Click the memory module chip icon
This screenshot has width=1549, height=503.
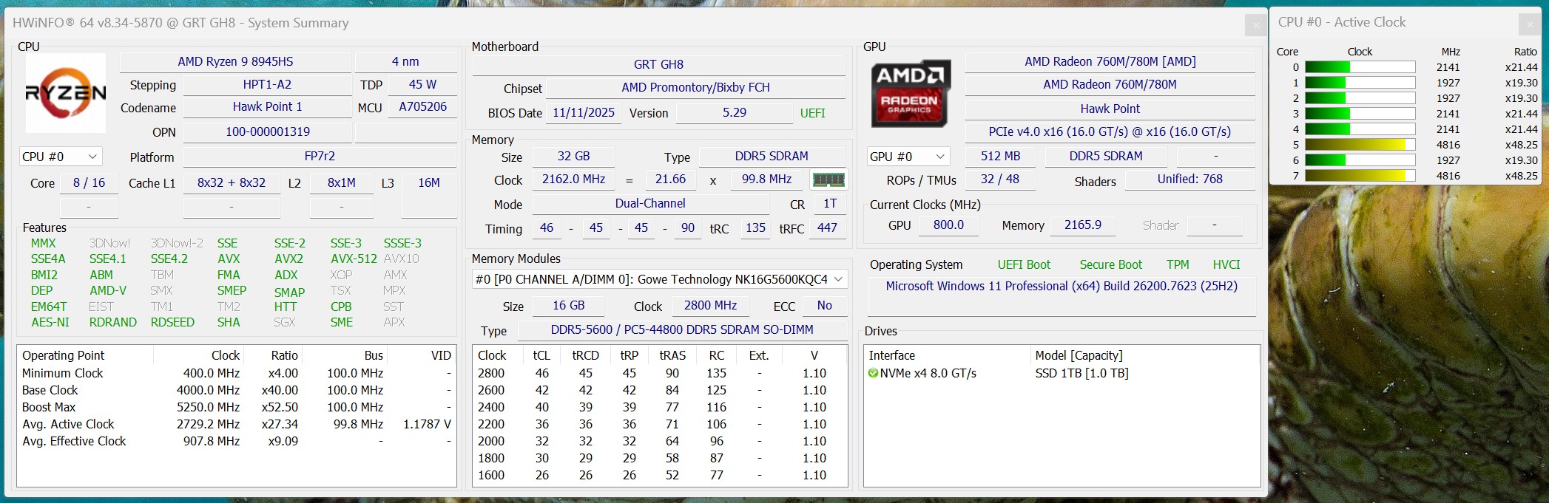tap(829, 179)
